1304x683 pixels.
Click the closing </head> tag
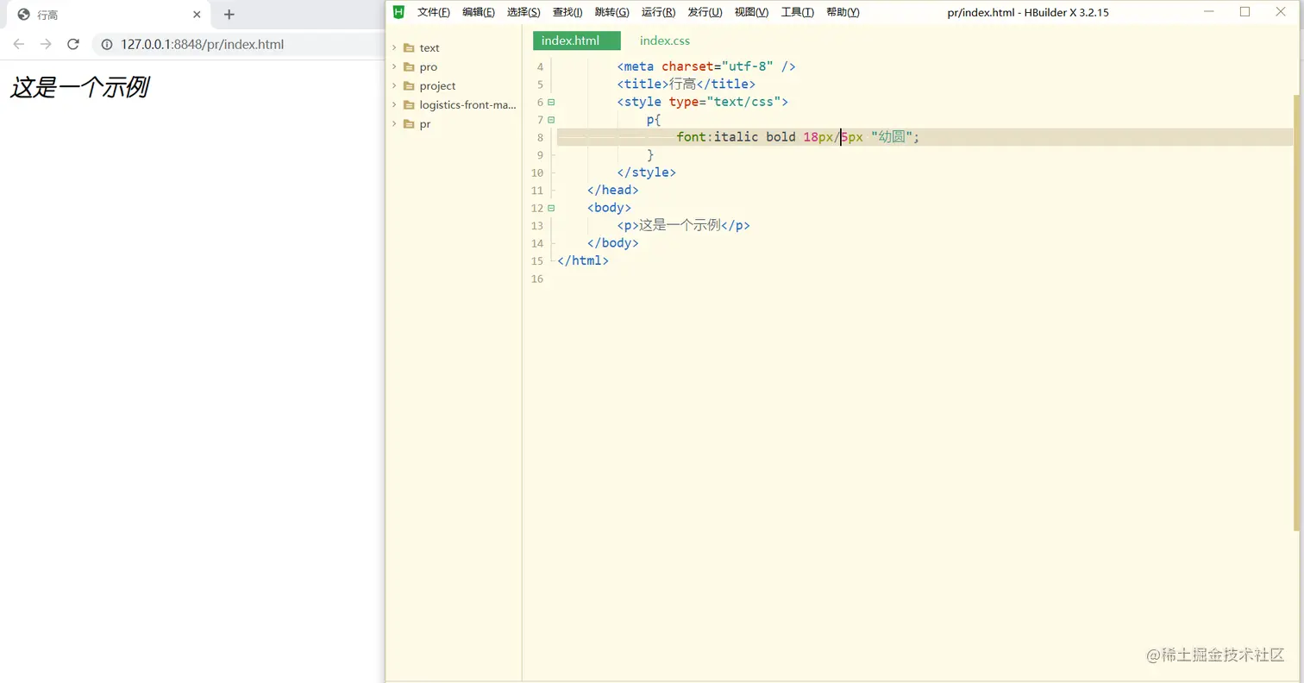[x=612, y=190]
